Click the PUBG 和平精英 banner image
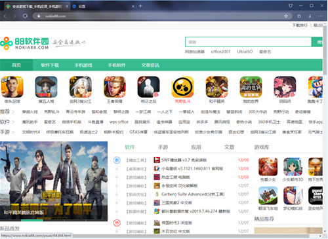328x239 pixels. pyautogui.click(x=54, y=181)
